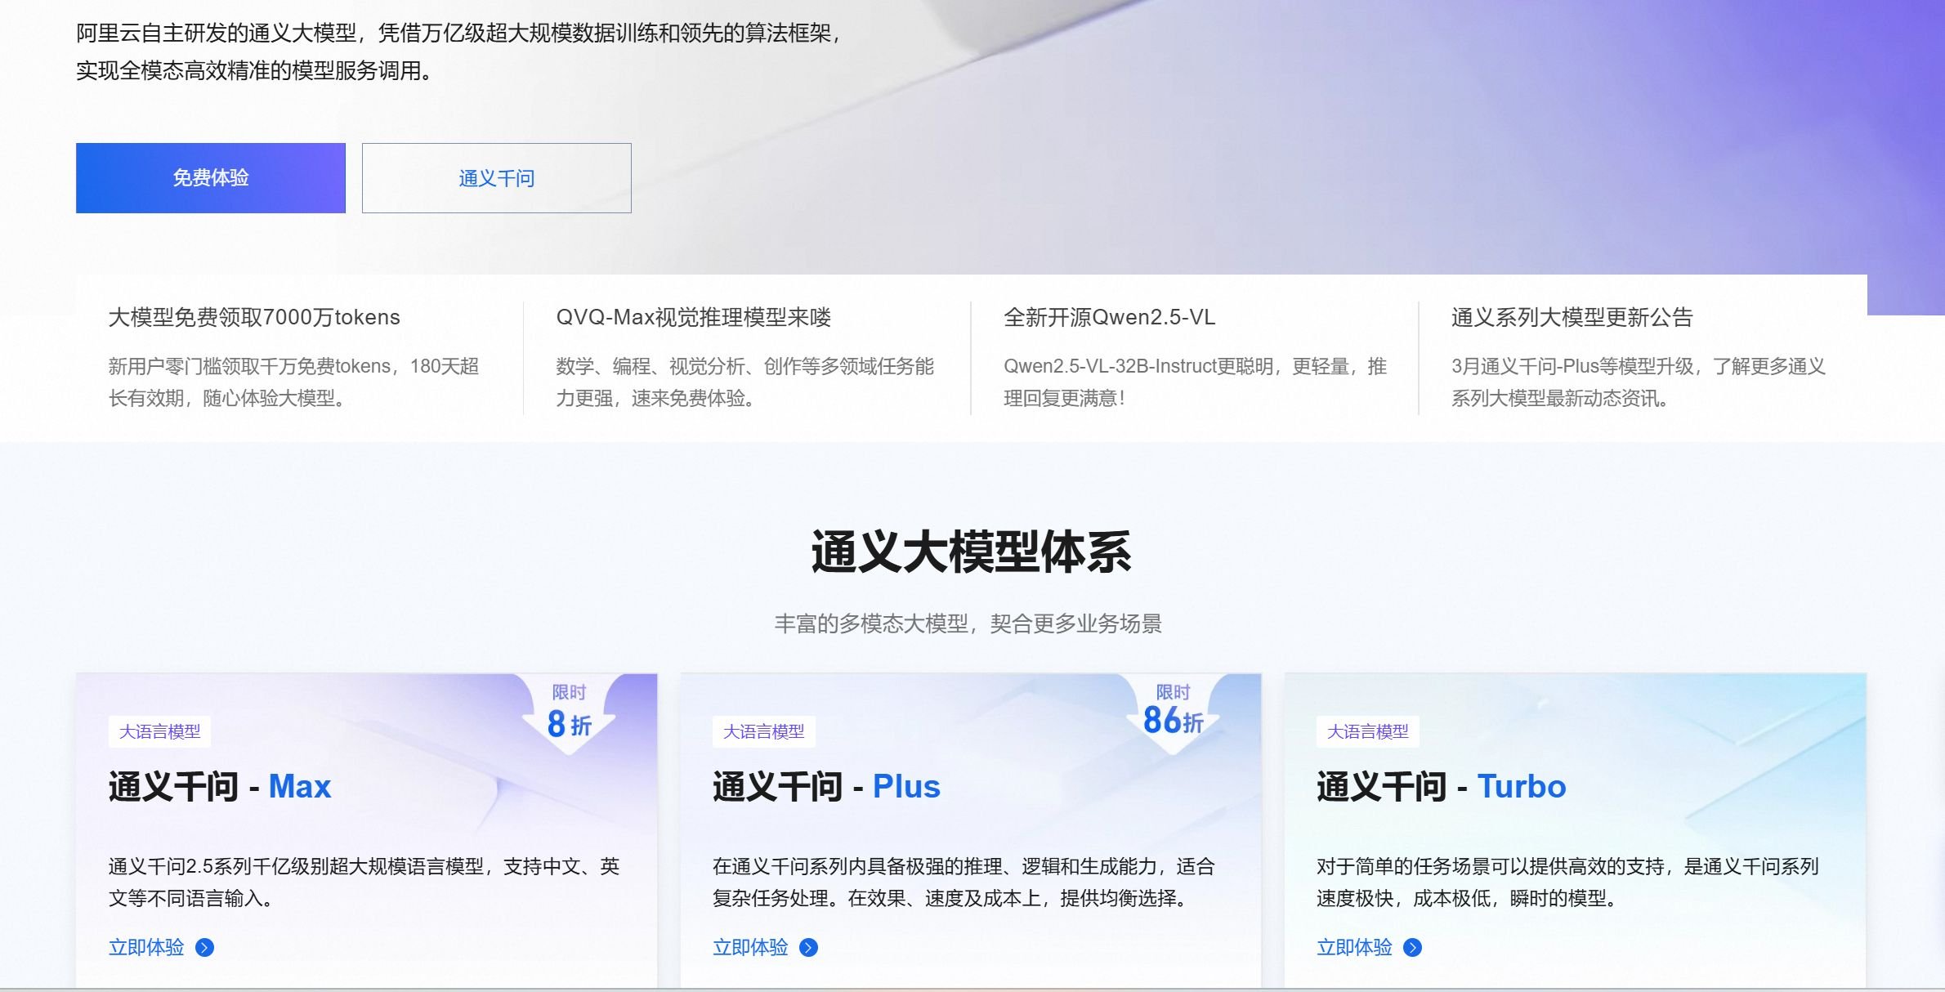Click the 通义千问 - Turbo card title
This screenshot has width=1945, height=992.
(x=1442, y=786)
